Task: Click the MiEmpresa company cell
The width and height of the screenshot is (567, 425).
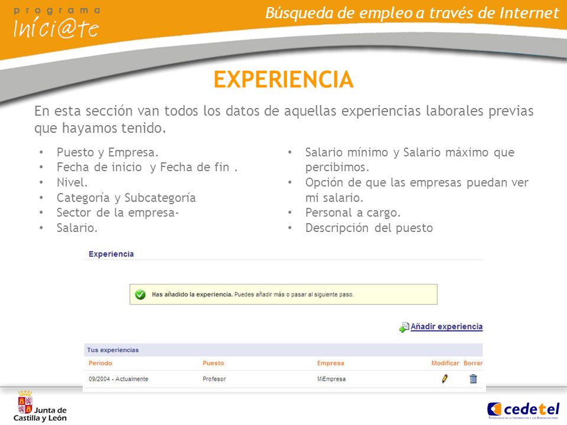Action: tap(331, 379)
